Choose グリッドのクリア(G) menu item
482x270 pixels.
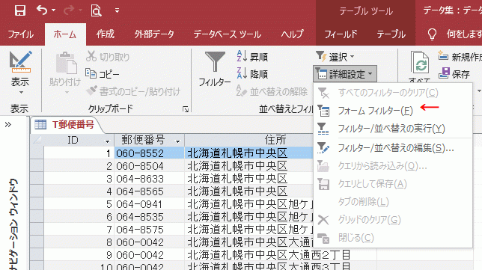392,220
